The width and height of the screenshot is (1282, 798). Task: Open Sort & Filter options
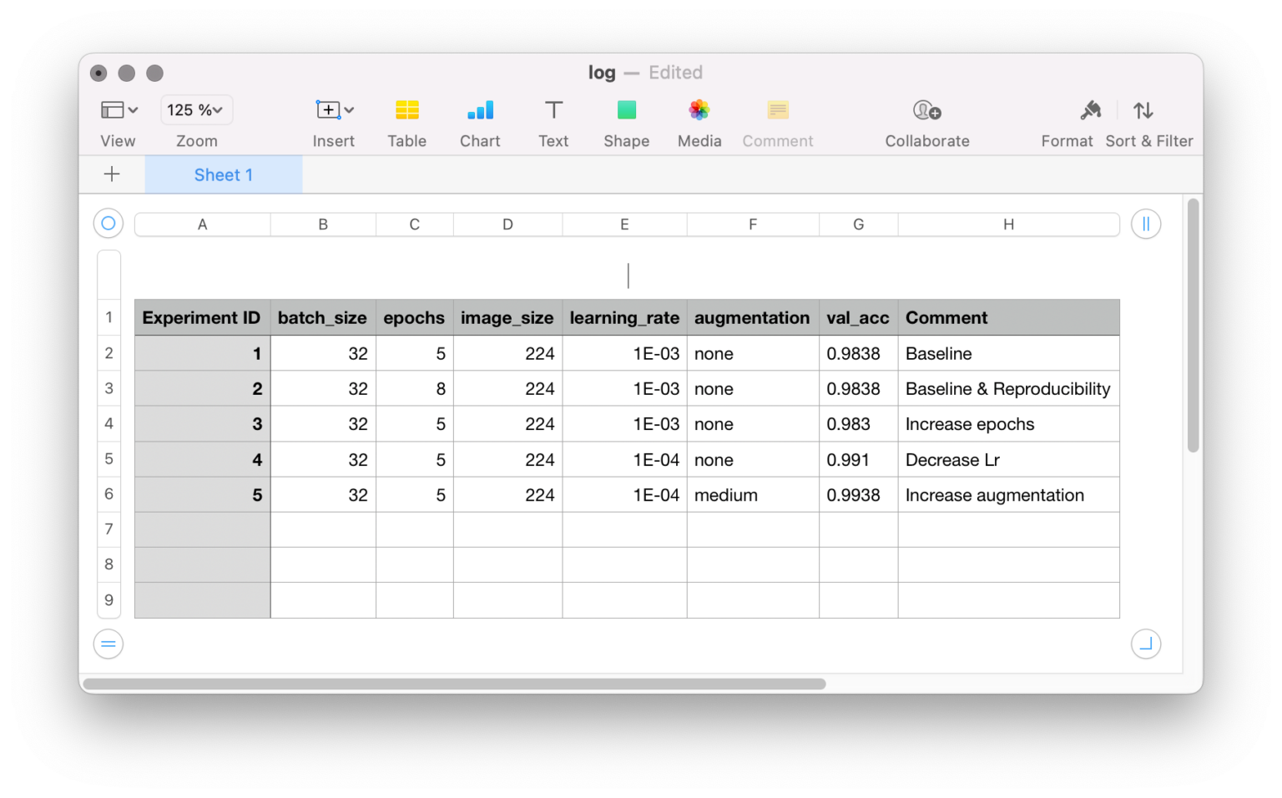(x=1143, y=110)
